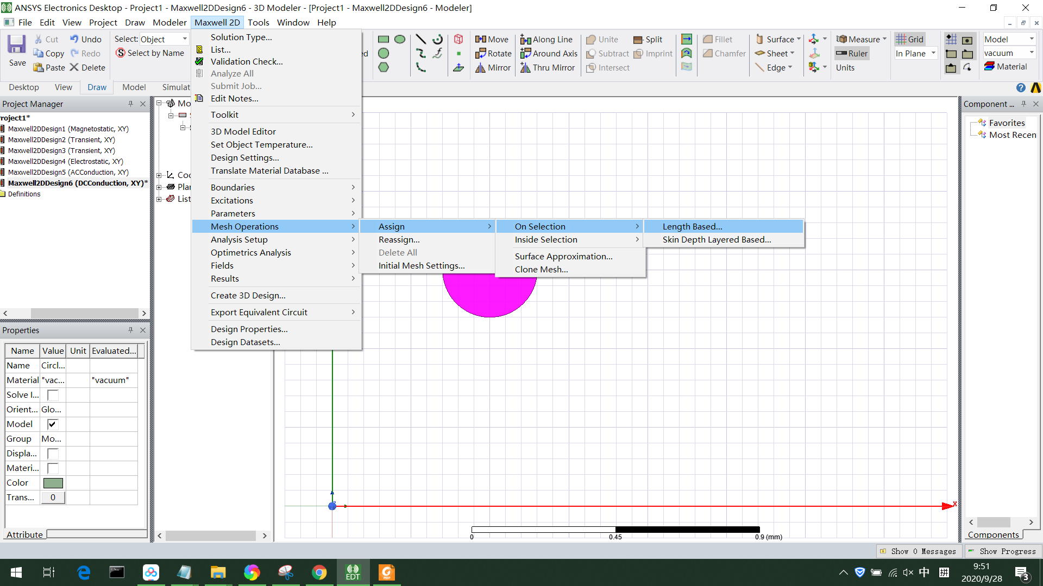Click the Select by Name button
Viewport: 1043px width, 586px height.
pos(150,53)
